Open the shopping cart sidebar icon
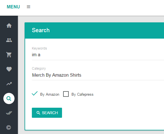The image size is (164, 134). (9, 55)
